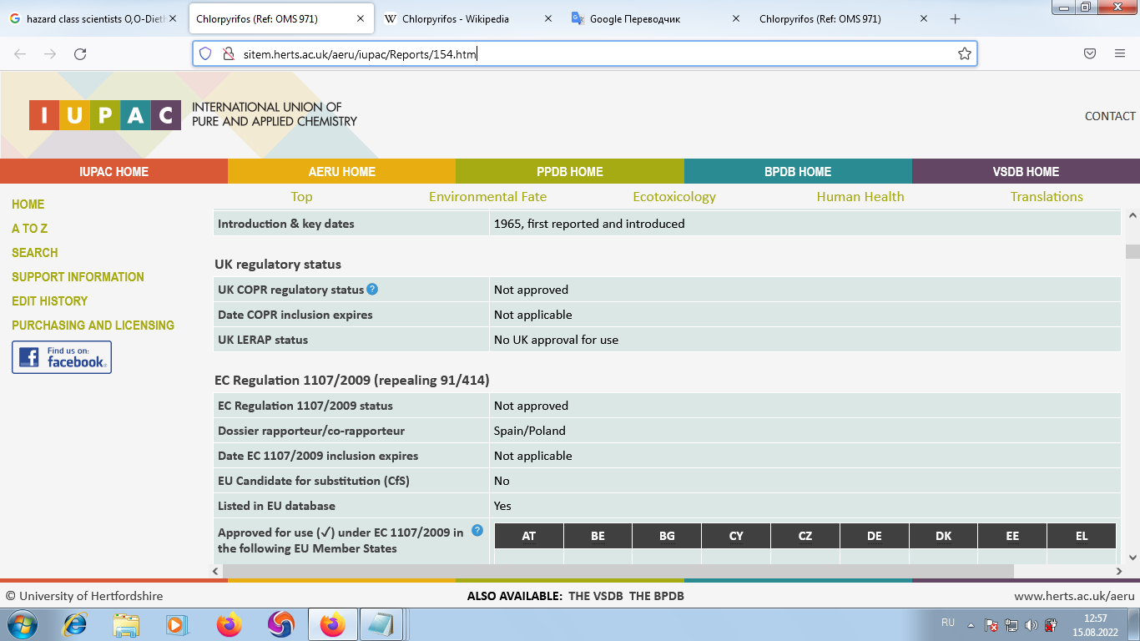This screenshot has height=641, width=1140.
Task: Open the Pocket save icon
Action: click(x=1089, y=54)
